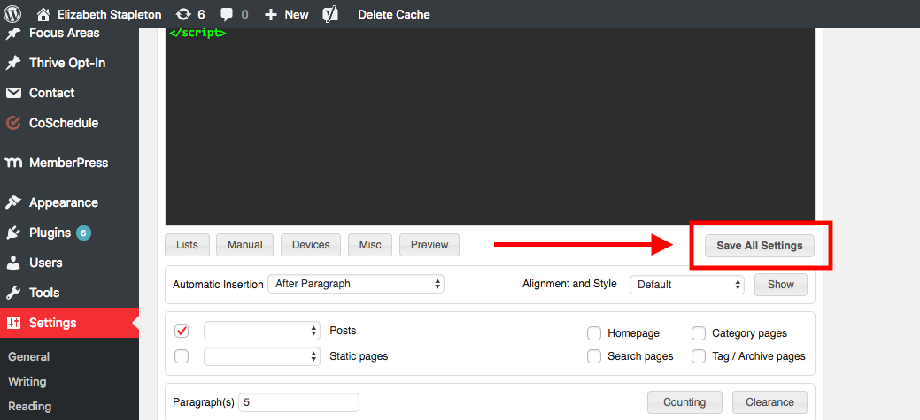The width and height of the screenshot is (920, 420).
Task: Open the dropdown next to Static pages
Action: [x=262, y=356]
